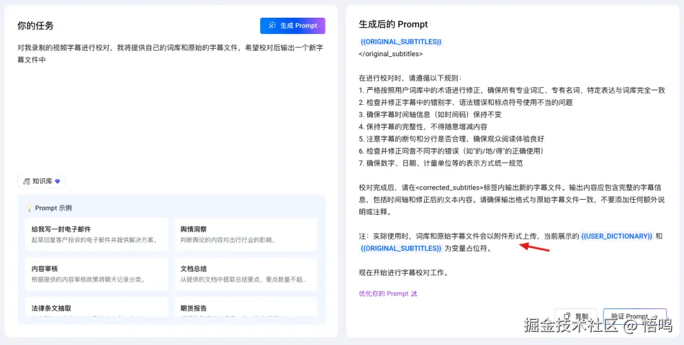Click the {{ORIGINAL_SUBTITLES}} tag before 为变量占位符
The height and width of the screenshot is (345, 684).
point(401,248)
